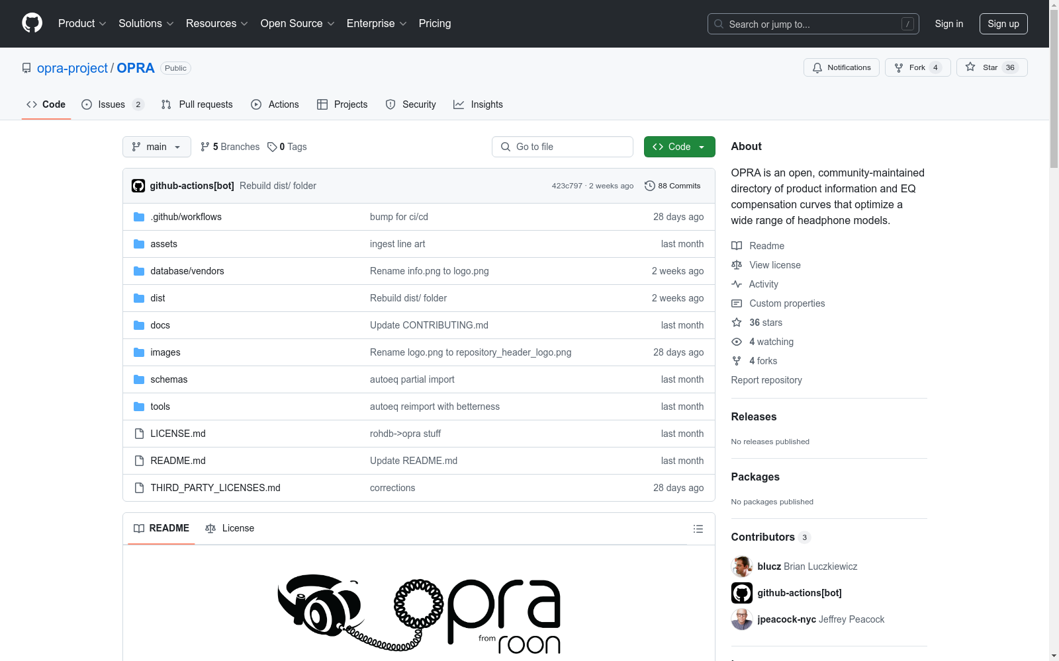1059x661 pixels.
Task: Open the Insights tab
Action: tap(479, 104)
